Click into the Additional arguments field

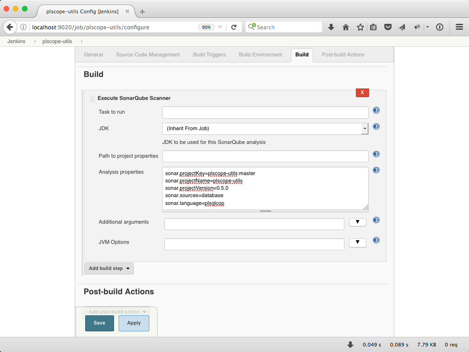(x=254, y=224)
